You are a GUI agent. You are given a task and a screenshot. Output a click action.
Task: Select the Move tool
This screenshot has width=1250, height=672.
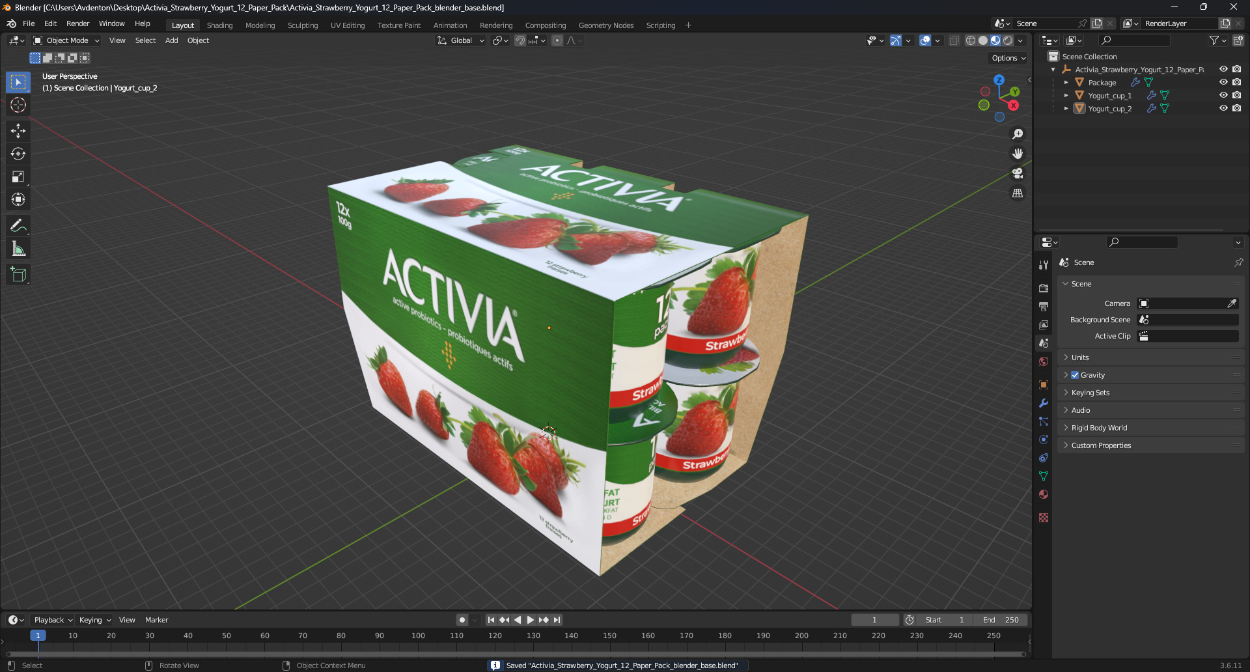[18, 131]
